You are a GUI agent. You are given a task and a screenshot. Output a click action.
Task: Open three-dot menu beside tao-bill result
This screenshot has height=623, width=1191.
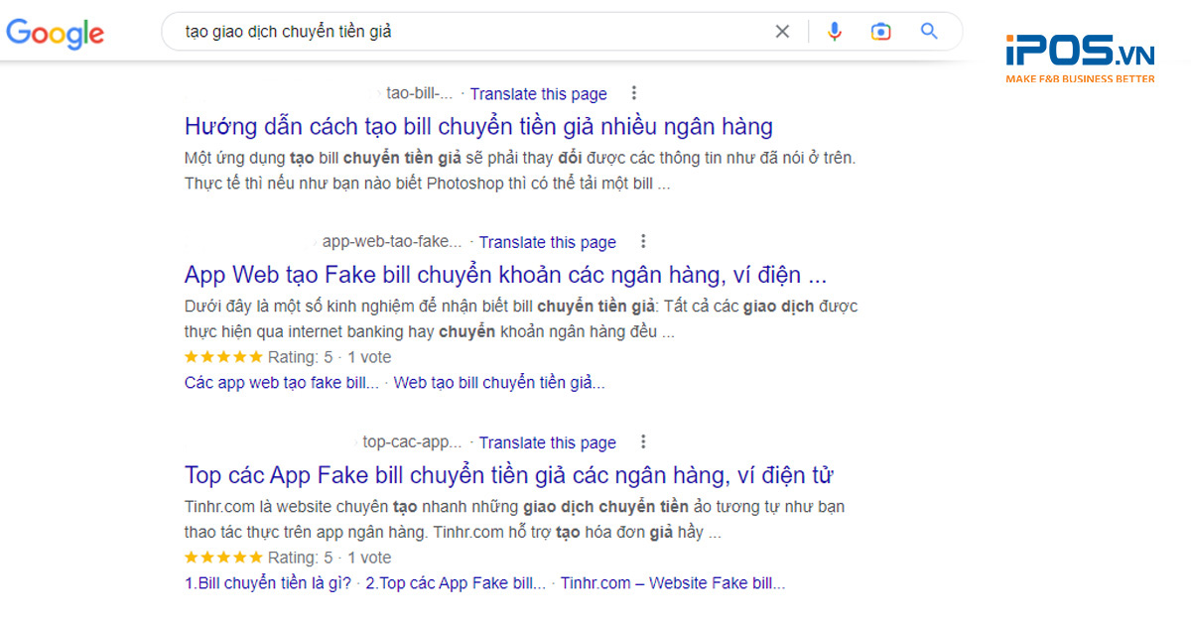click(x=634, y=93)
